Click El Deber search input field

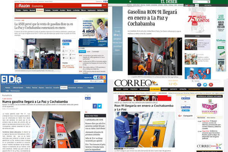pos(200,2)
